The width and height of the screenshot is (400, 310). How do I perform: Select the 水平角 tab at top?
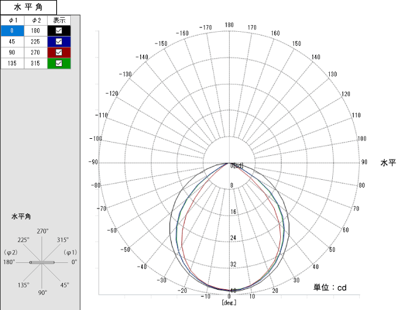tap(28, 7)
